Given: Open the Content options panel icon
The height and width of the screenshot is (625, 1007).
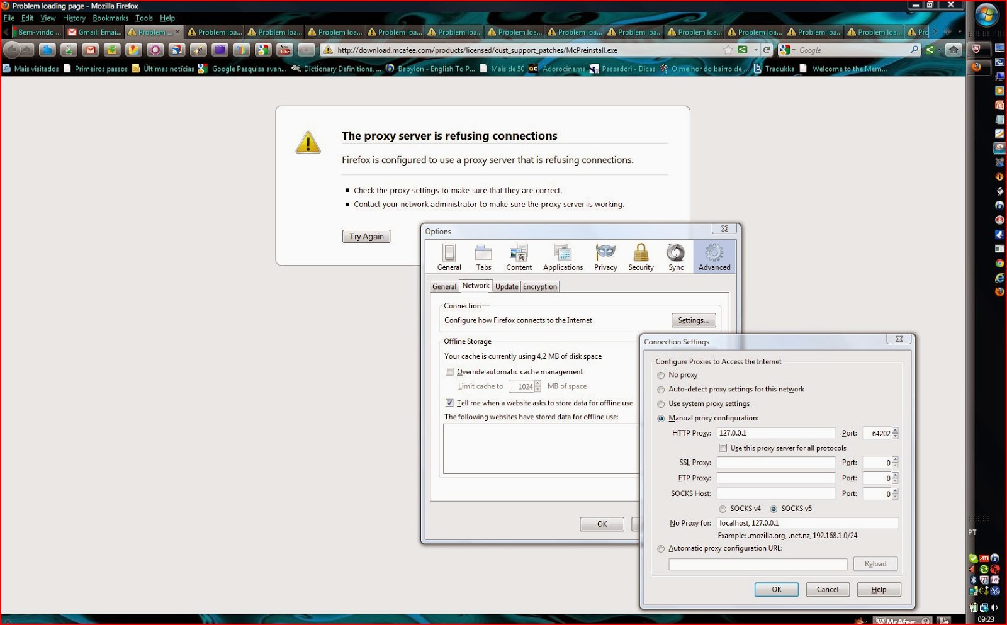Looking at the screenshot, I should click(519, 257).
